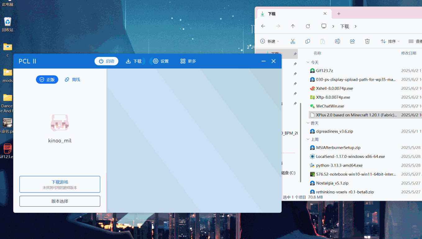Open the 新建 dropdown in Explorer
Image resolution: width=422 pixels, height=239 pixels.
[x=270, y=41]
